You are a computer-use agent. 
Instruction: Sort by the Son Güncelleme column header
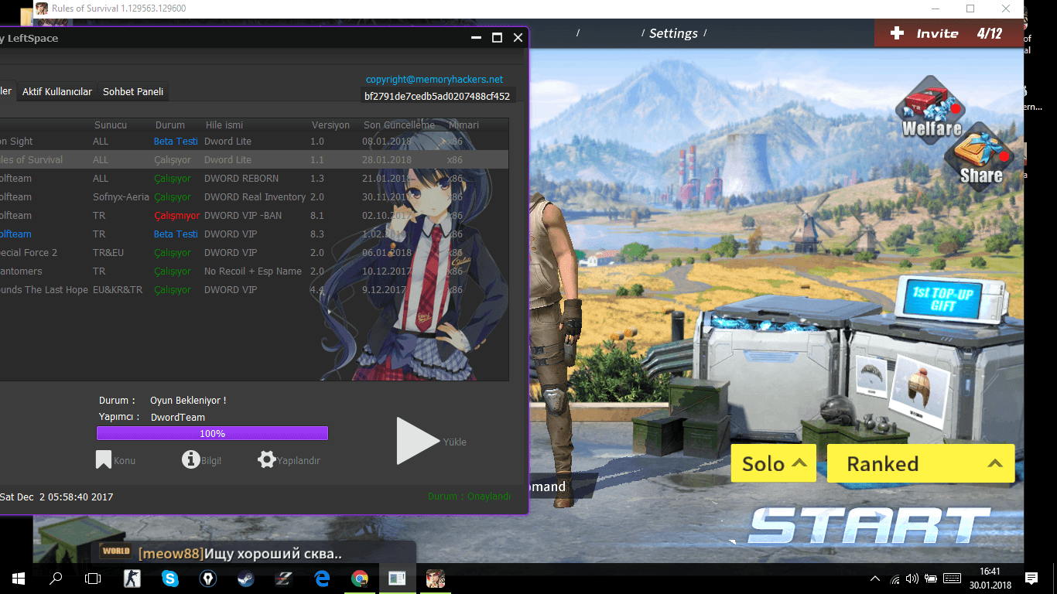click(x=399, y=125)
